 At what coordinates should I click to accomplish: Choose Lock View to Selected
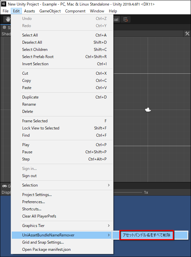62,128
